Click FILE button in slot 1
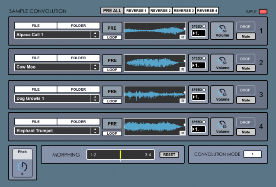Image resolution: width=276 pixels, height=187 pixels. click(x=35, y=25)
